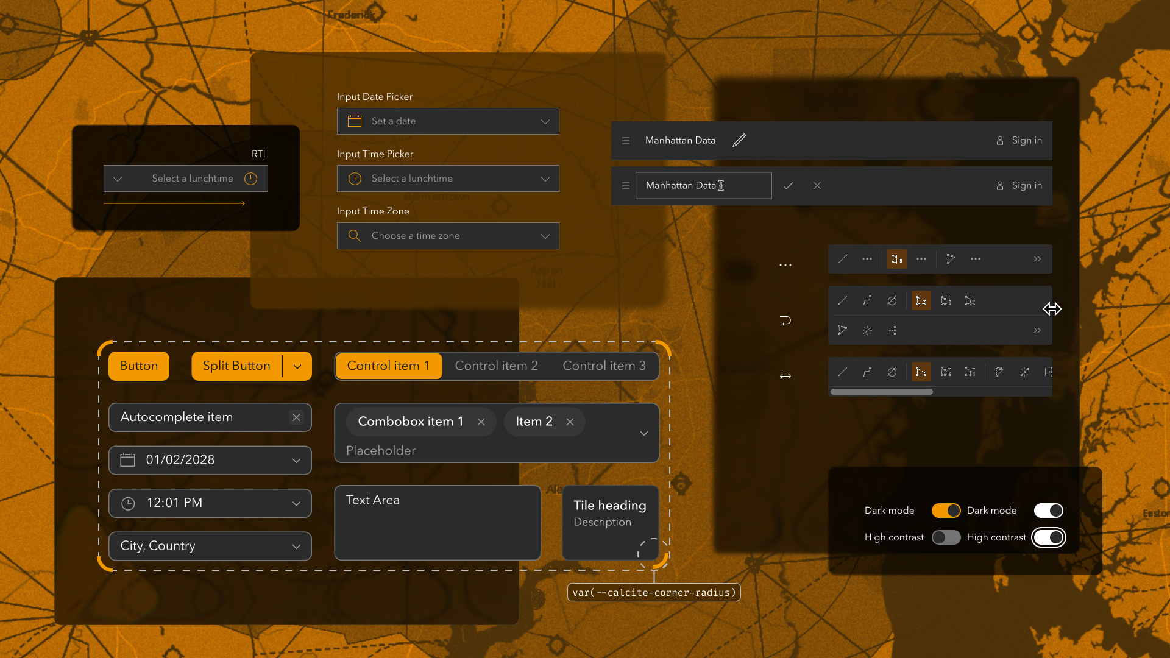Screen dimensions: 1170x658
Task: Open the Split Button chevron menu
Action: click(297, 366)
